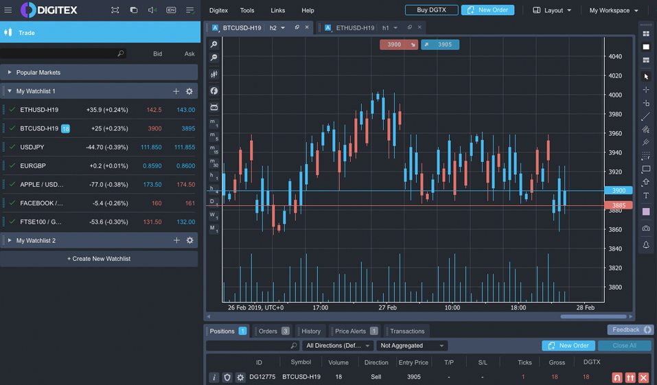Viewport: 657px width, 385px height.
Task: Click New Order button in top bar
Action: pos(487,10)
